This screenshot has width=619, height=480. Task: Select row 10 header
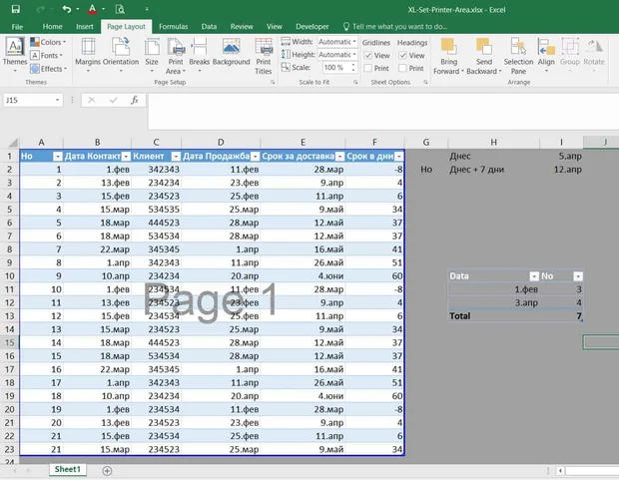click(9, 275)
